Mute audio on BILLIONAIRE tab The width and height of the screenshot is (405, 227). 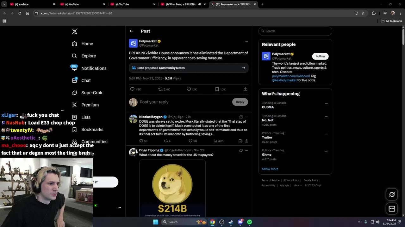199,4
